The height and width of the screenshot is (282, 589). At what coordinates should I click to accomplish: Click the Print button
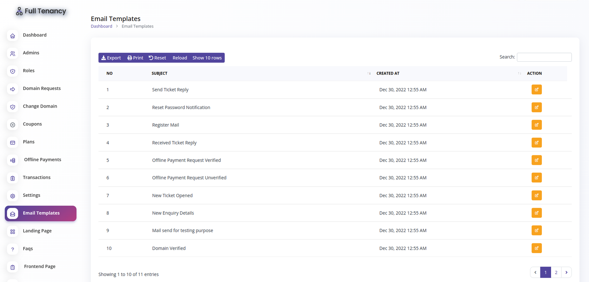click(x=135, y=58)
